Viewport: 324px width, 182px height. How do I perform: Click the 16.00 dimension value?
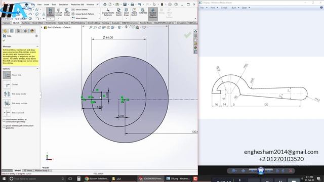pyautogui.click(x=99, y=107)
